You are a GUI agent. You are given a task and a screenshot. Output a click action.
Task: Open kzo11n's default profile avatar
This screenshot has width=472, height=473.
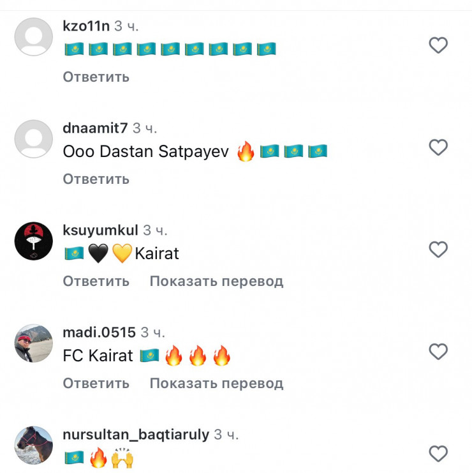pyautogui.click(x=33, y=37)
